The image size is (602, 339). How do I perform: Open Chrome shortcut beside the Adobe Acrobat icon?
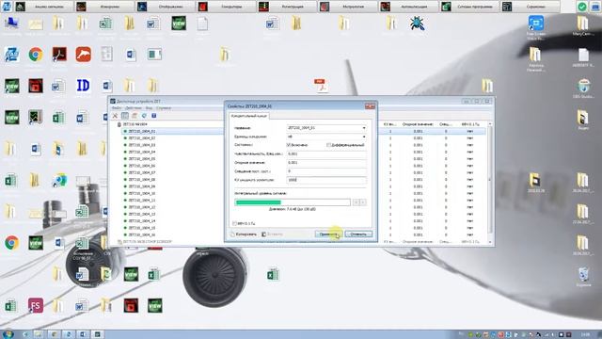[x=36, y=55]
